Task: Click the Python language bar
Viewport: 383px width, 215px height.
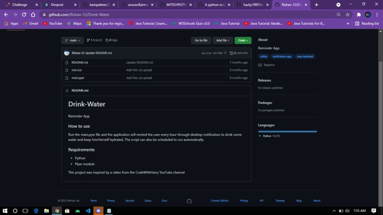Action: point(287,131)
